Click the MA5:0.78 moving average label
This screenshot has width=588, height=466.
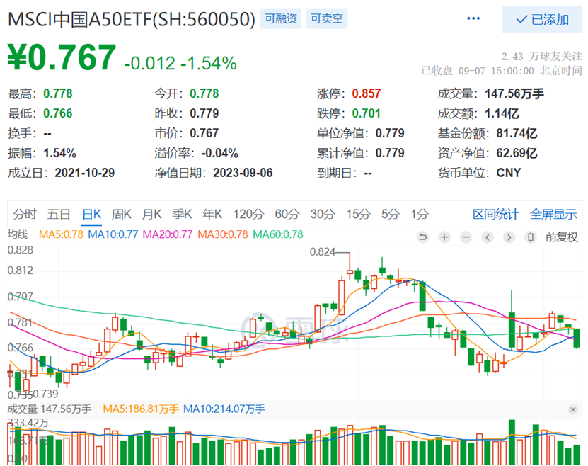[x=61, y=234]
